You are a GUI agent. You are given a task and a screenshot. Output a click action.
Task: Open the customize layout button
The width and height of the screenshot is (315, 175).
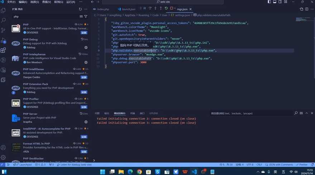(286, 2)
